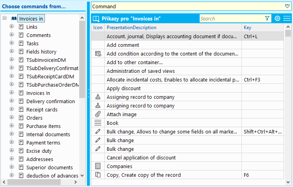Click the Book lines icon

tap(98, 123)
